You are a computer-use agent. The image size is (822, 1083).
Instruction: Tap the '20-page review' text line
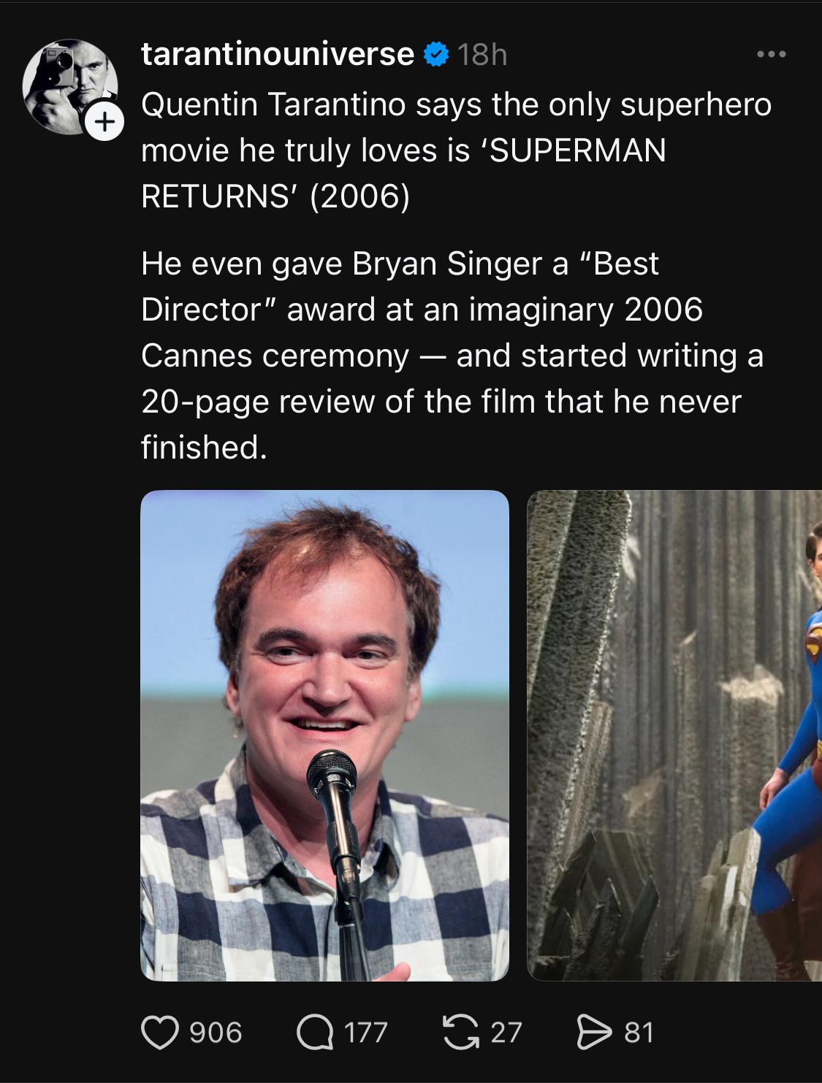[441, 402]
